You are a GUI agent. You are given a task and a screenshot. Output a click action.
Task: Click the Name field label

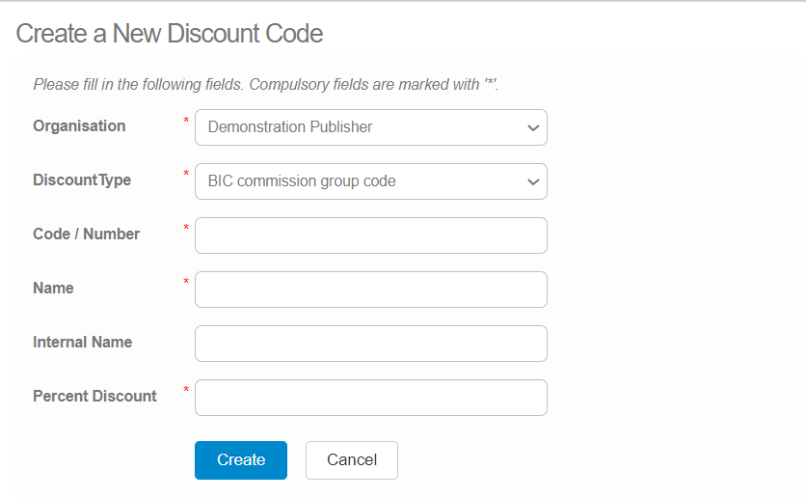53,289
